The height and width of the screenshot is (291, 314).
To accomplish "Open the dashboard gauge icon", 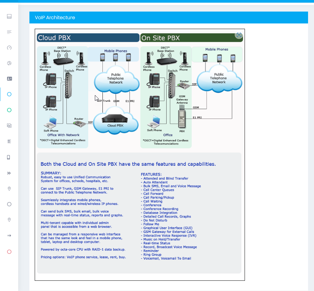I will [x=9, y=48].
